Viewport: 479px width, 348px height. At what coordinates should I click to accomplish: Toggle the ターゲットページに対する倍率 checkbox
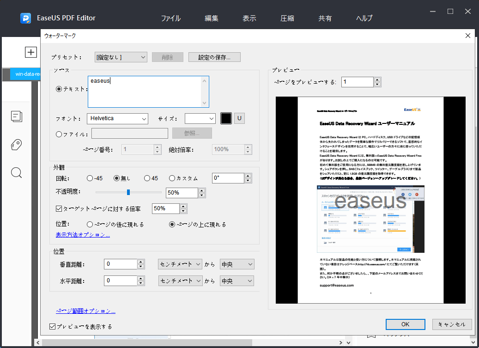click(59, 208)
